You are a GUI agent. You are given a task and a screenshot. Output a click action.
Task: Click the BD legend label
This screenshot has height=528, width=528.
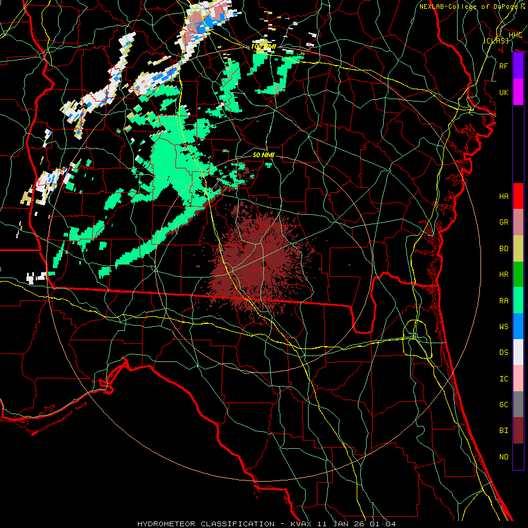coord(504,249)
